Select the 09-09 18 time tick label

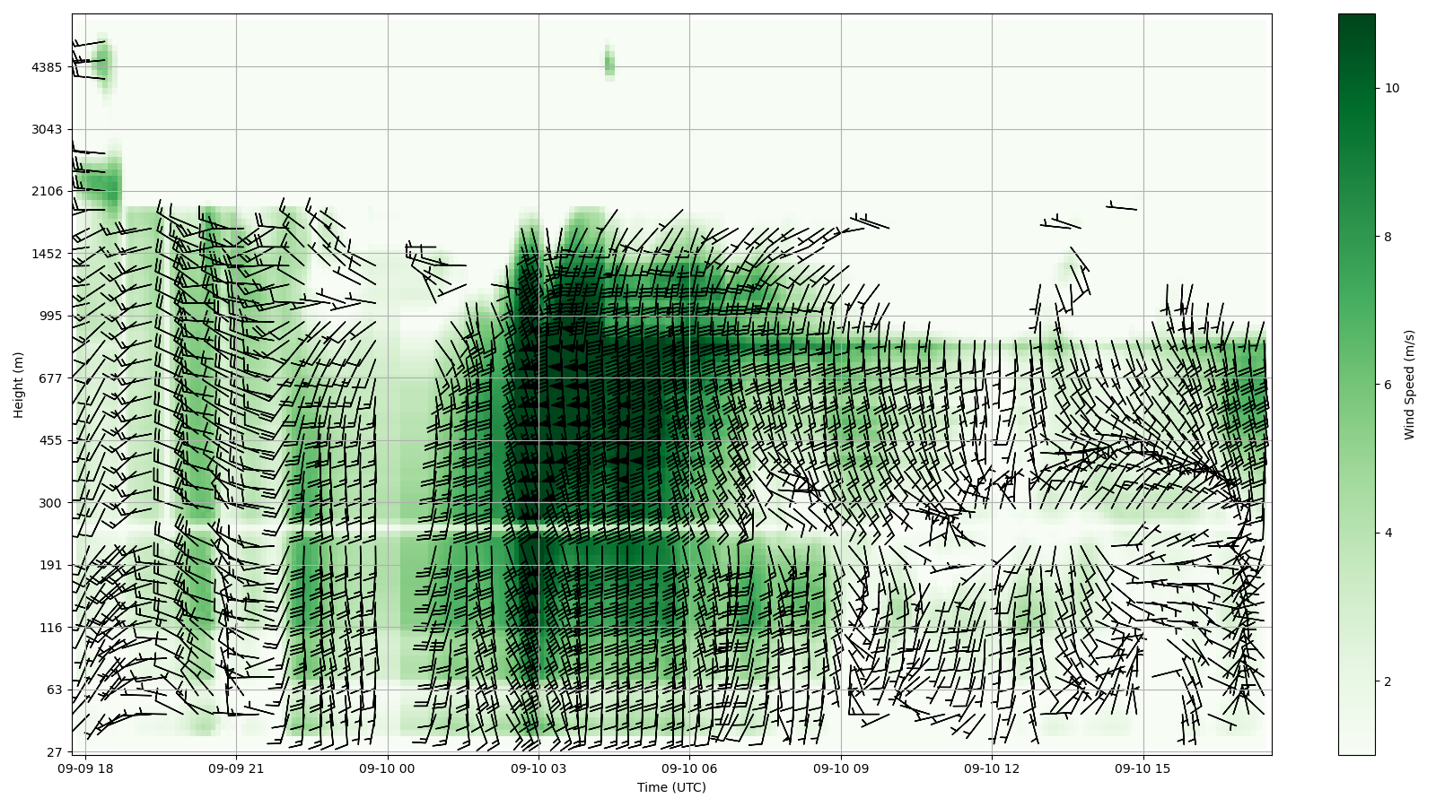[85, 768]
